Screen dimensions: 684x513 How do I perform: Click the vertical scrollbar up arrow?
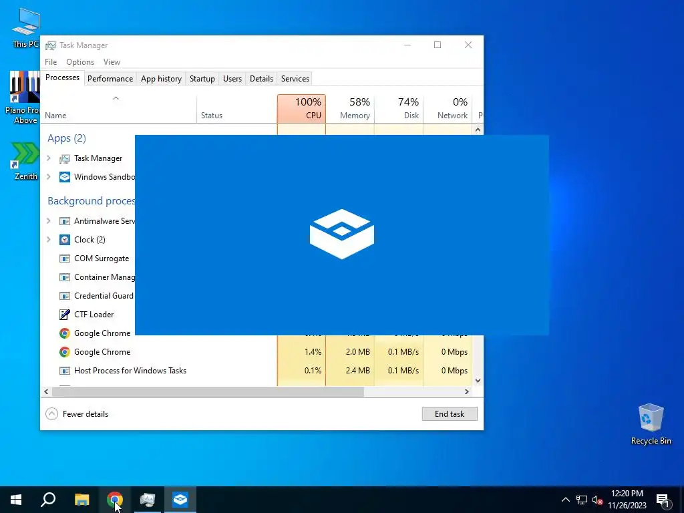click(478, 130)
